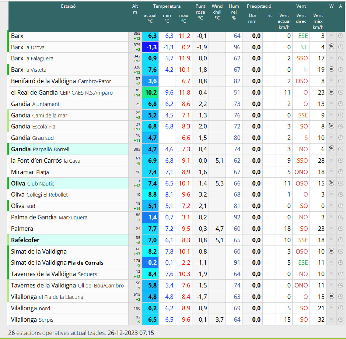Open the clock icon for Vilallonga Serpis

click(340, 319)
